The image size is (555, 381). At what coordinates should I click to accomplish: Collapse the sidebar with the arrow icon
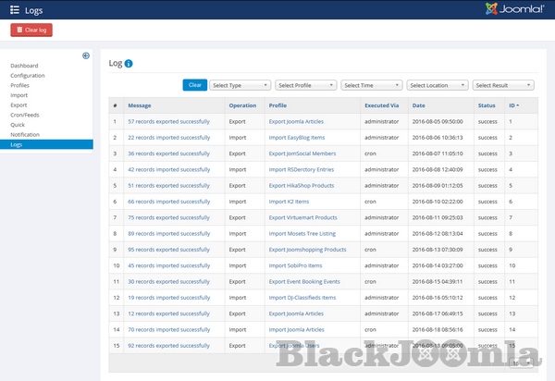86,55
